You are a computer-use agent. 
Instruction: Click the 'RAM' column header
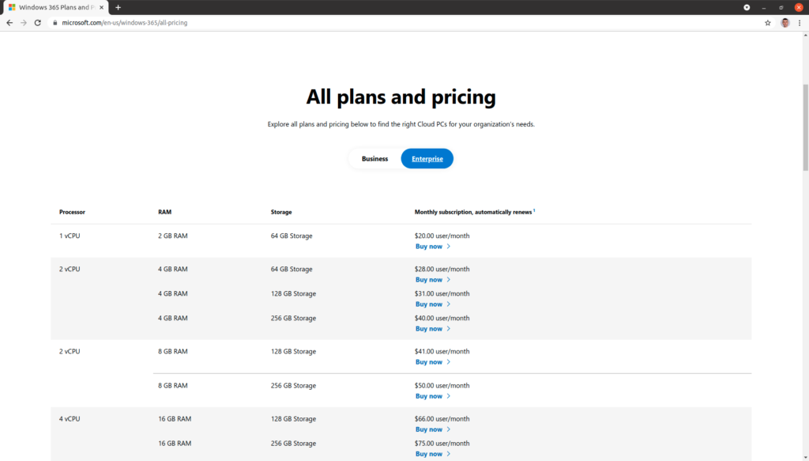164,212
